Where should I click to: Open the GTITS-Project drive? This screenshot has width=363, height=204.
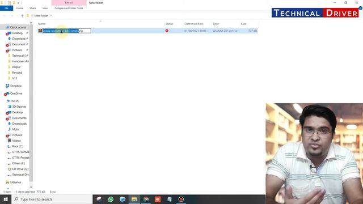pos(20,158)
